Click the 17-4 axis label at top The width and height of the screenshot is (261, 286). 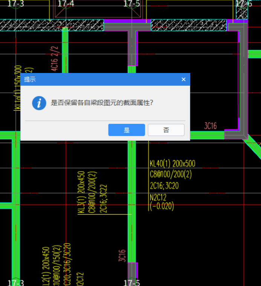(66, 4)
